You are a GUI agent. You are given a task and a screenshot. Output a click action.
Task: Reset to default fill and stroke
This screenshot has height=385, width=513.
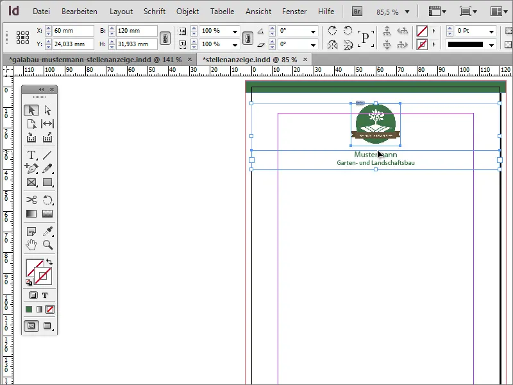[x=29, y=282]
